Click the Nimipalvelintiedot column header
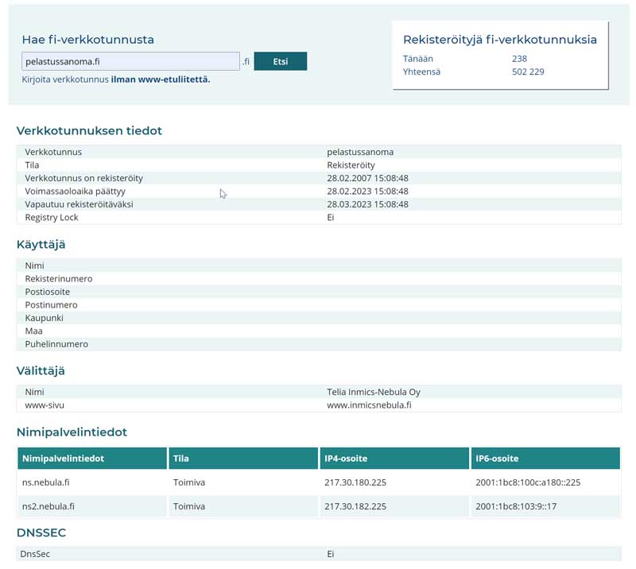Image resolution: width=636 pixels, height=569 pixels. [63, 459]
